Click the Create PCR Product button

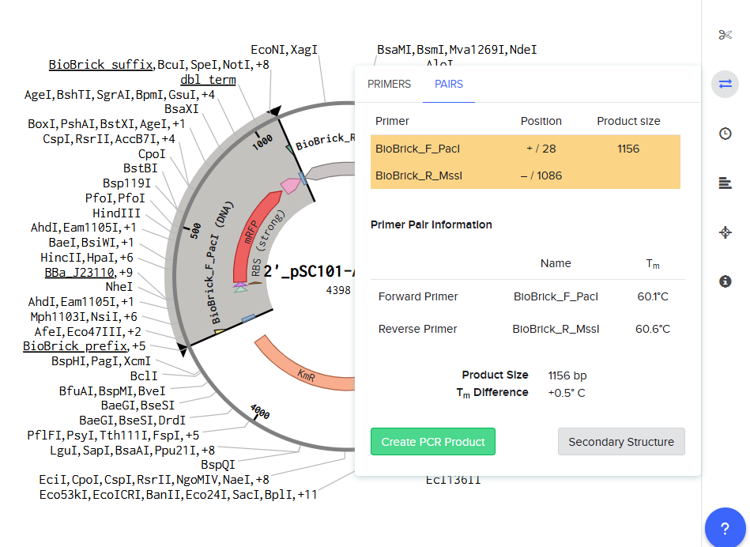[x=432, y=442]
